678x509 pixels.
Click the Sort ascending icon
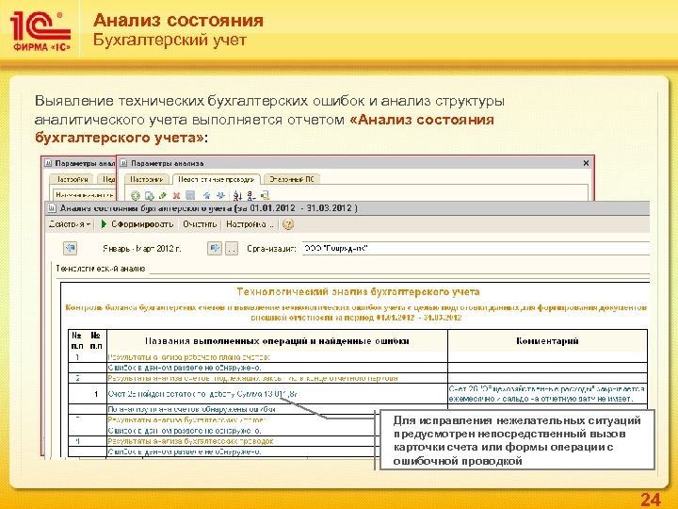[237, 196]
